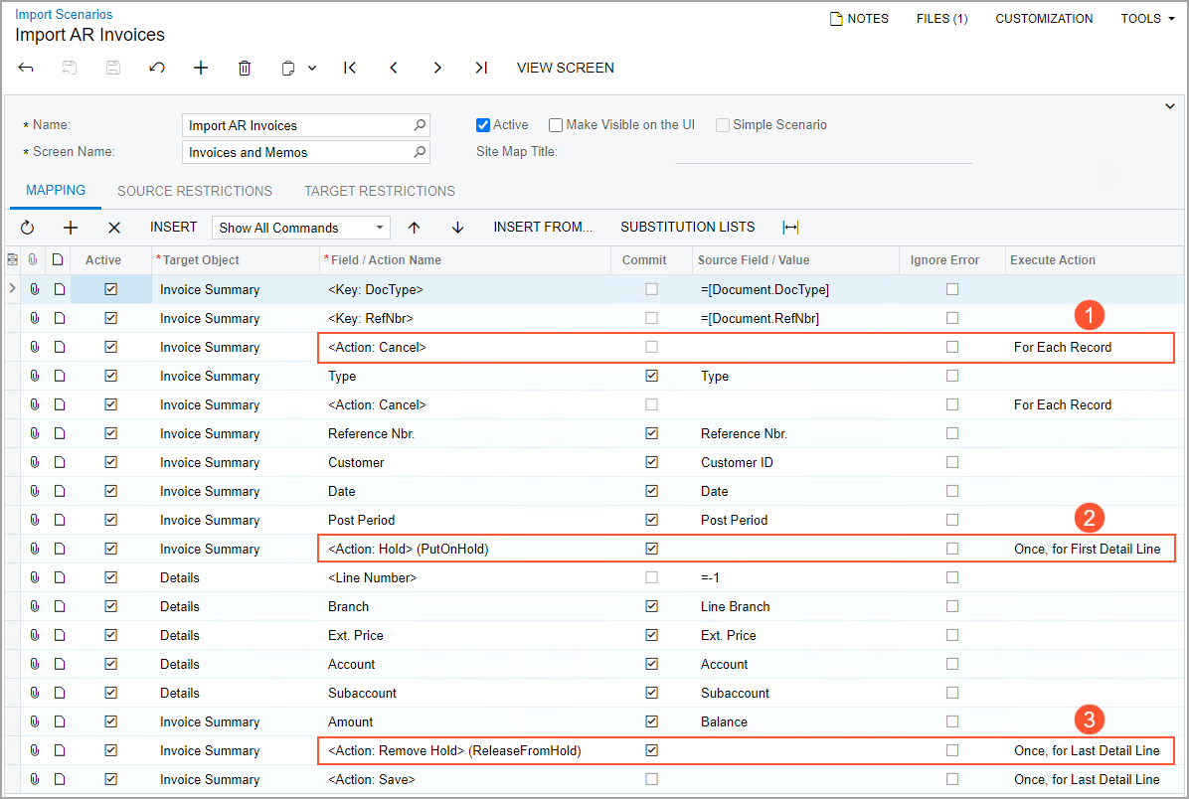Go to last record arrow icon
The height and width of the screenshot is (799, 1189).
[481, 68]
